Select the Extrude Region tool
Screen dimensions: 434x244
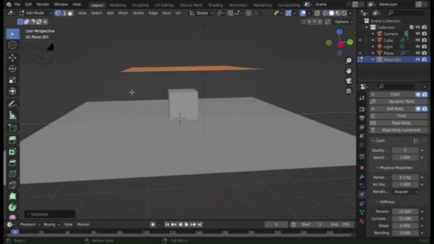pyautogui.click(x=12, y=140)
